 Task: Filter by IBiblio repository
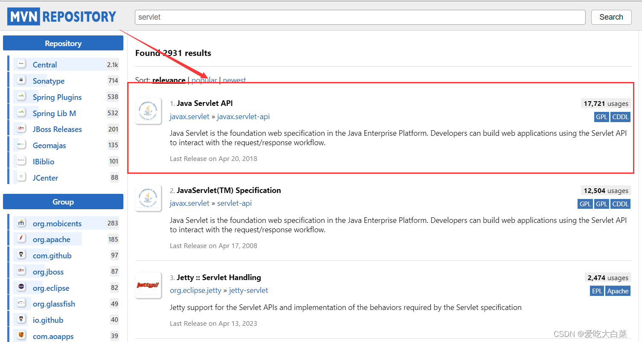(44, 161)
